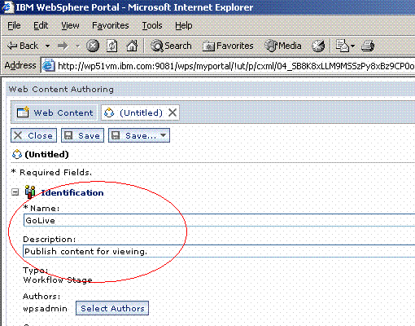415x326 pixels.
Task: Open the Media toolbar button
Action: pyautogui.click(x=283, y=46)
